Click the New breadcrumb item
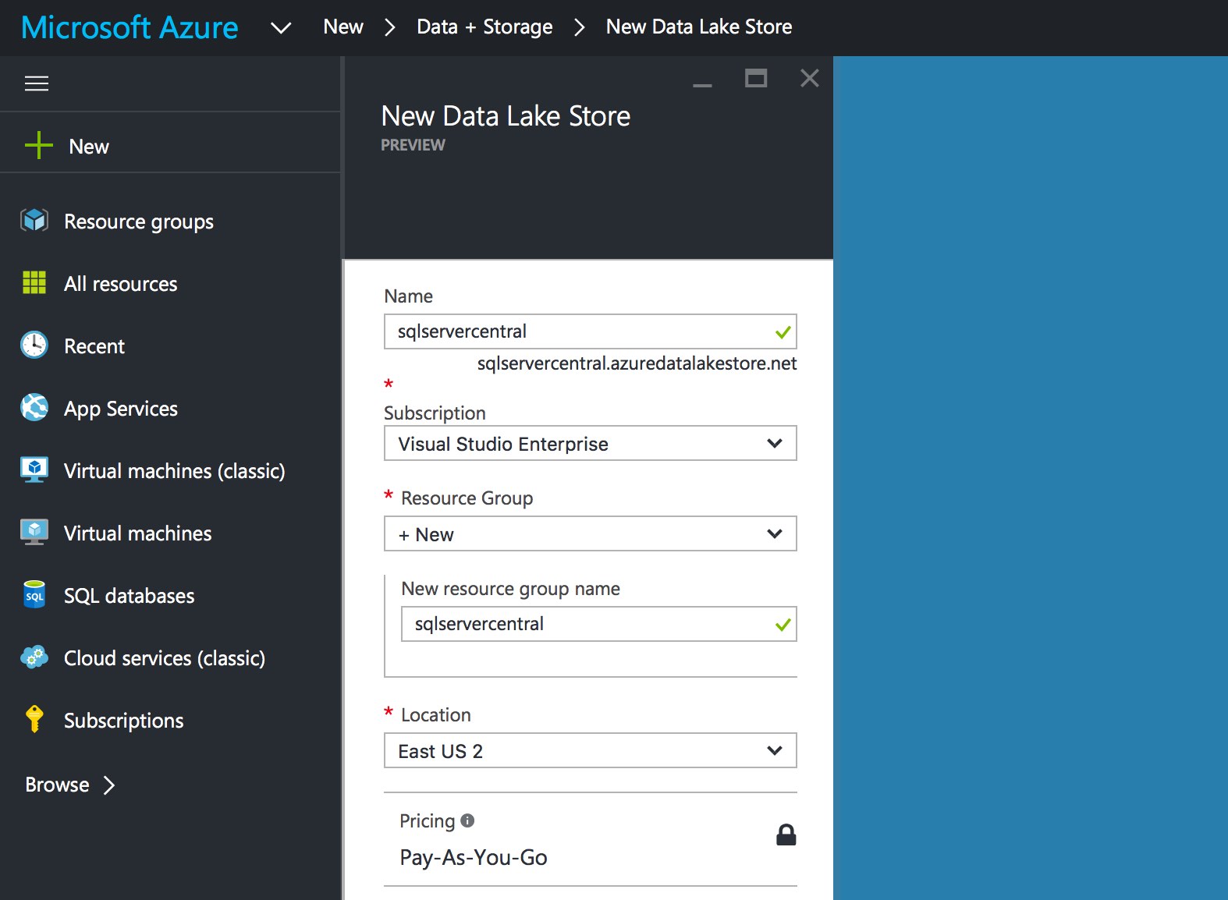This screenshot has height=900, width=1228. click(343, 27)
